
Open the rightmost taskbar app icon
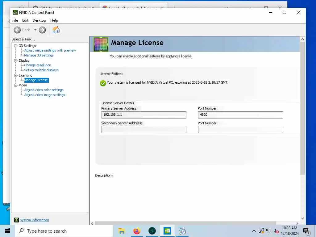(182, 231)
